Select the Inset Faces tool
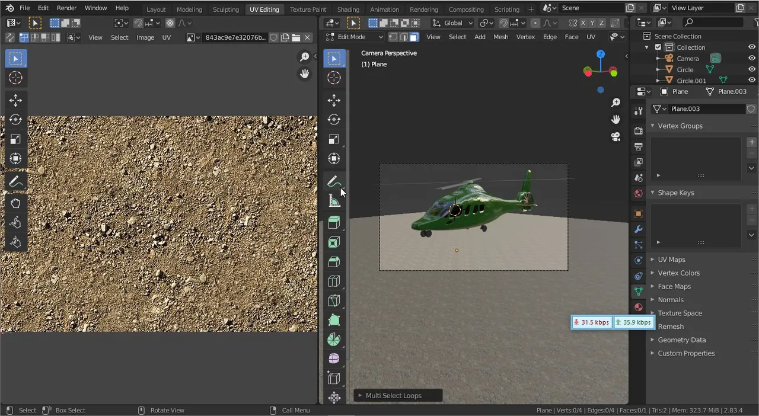 click(x=334, y=242)
